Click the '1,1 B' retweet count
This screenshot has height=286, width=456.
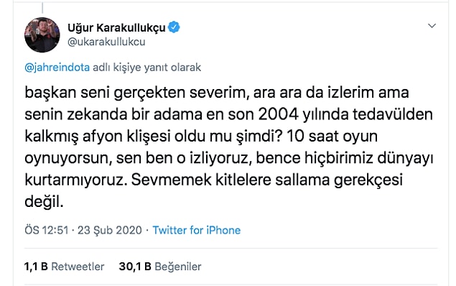coord(36,267)
